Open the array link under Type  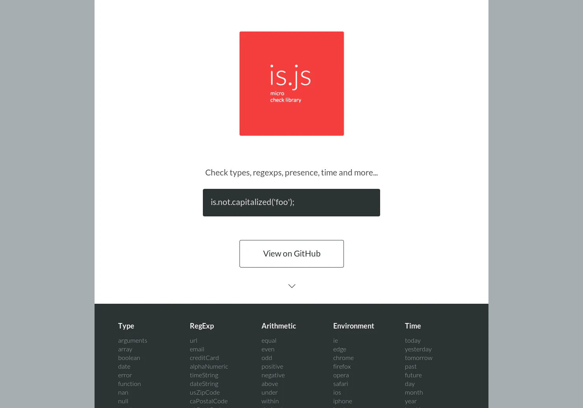pos(125,349)
